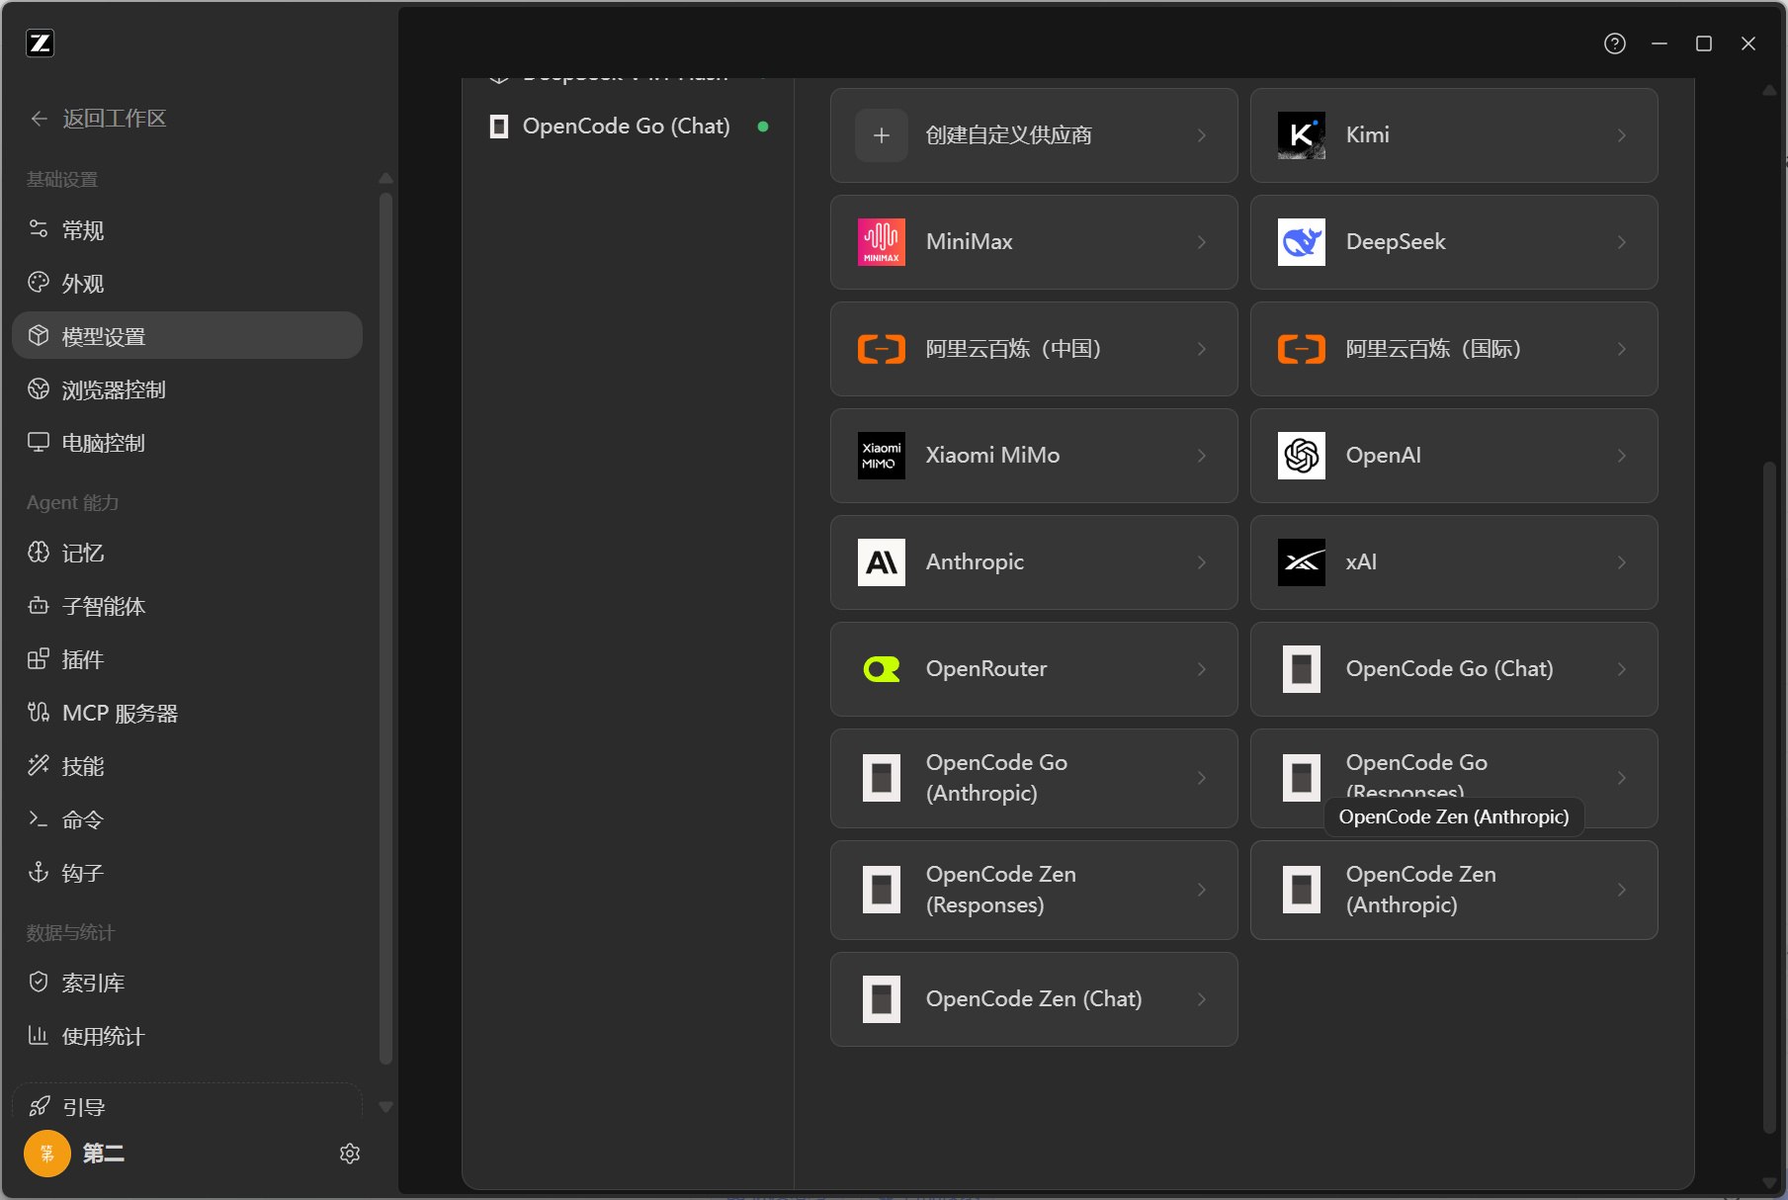Expand the OpenRouter provider chevron
Viewport: 1788px width, 1200px height.
tap(1202, 669)
